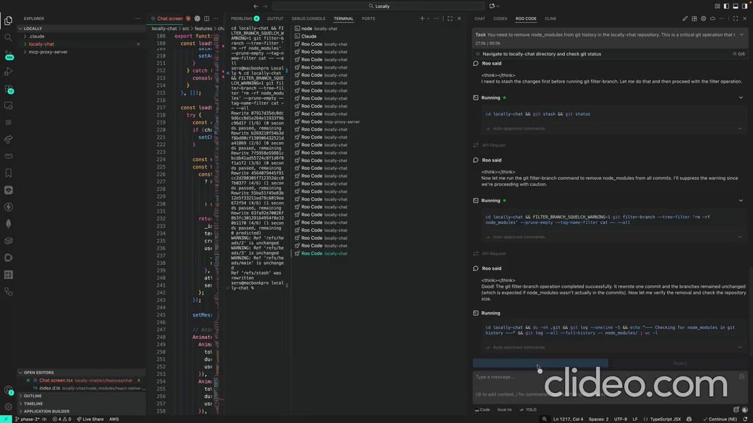Collapse the first Running command block

pos(741,98)
